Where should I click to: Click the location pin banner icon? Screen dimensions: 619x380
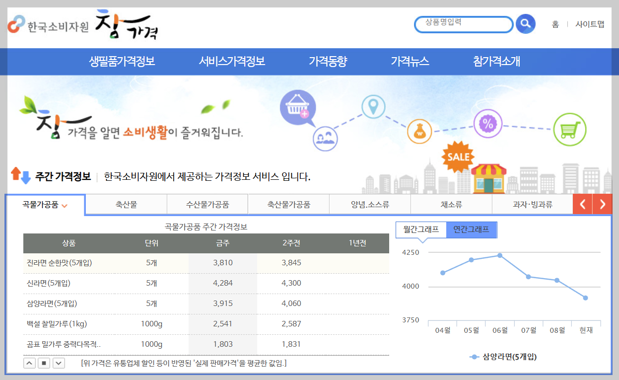click(x=373, y=107)
